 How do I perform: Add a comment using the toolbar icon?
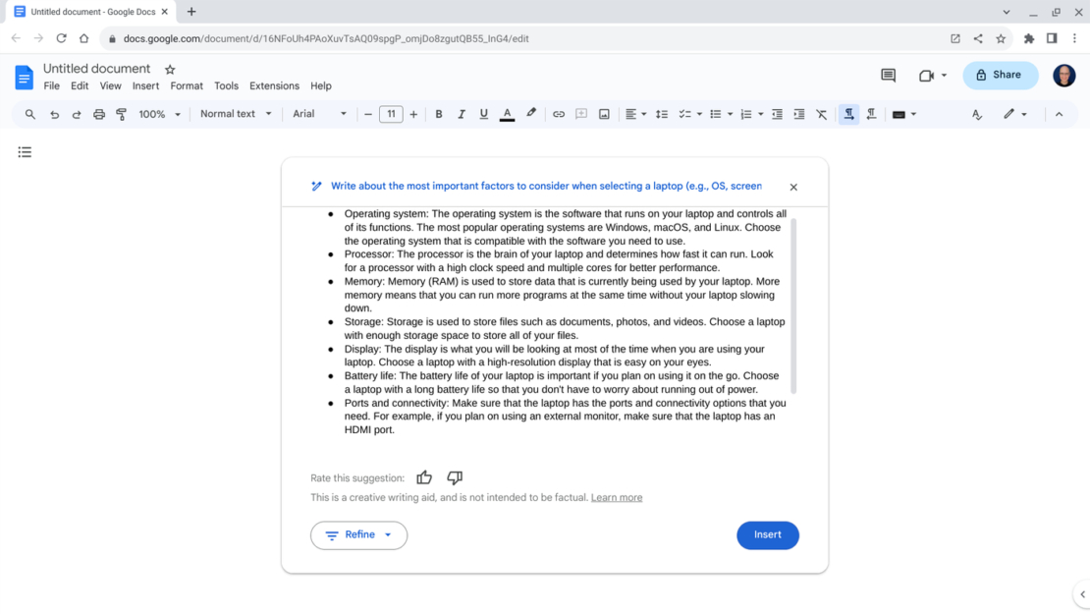click(580, 113)
